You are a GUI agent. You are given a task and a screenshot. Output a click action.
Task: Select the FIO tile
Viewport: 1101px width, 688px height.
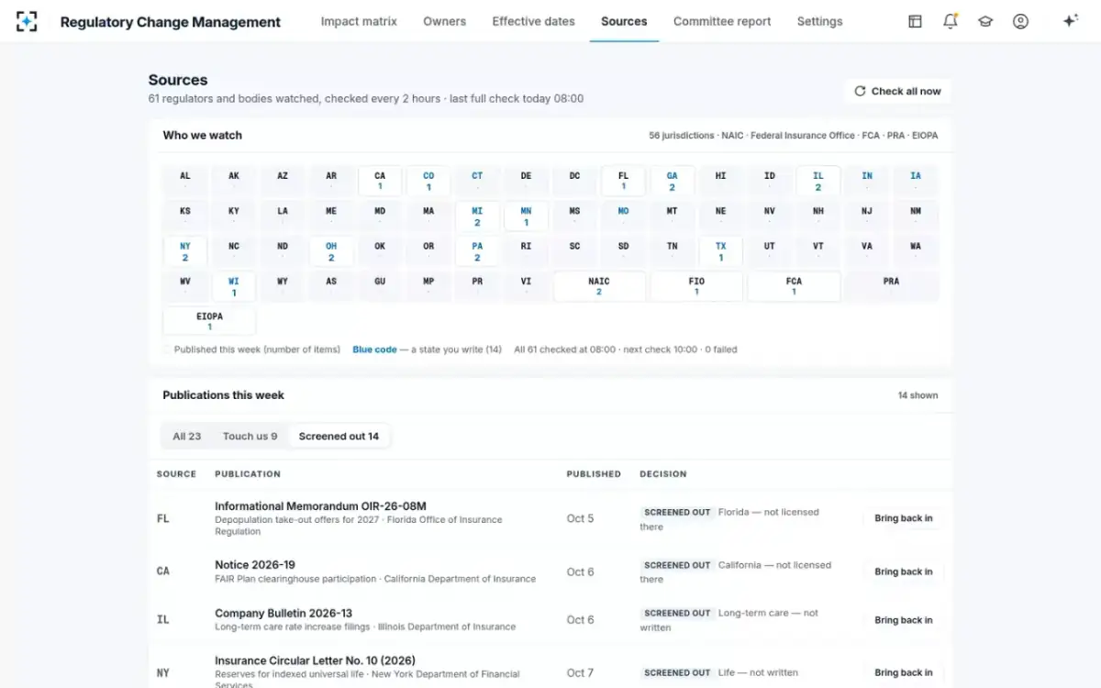696,286
